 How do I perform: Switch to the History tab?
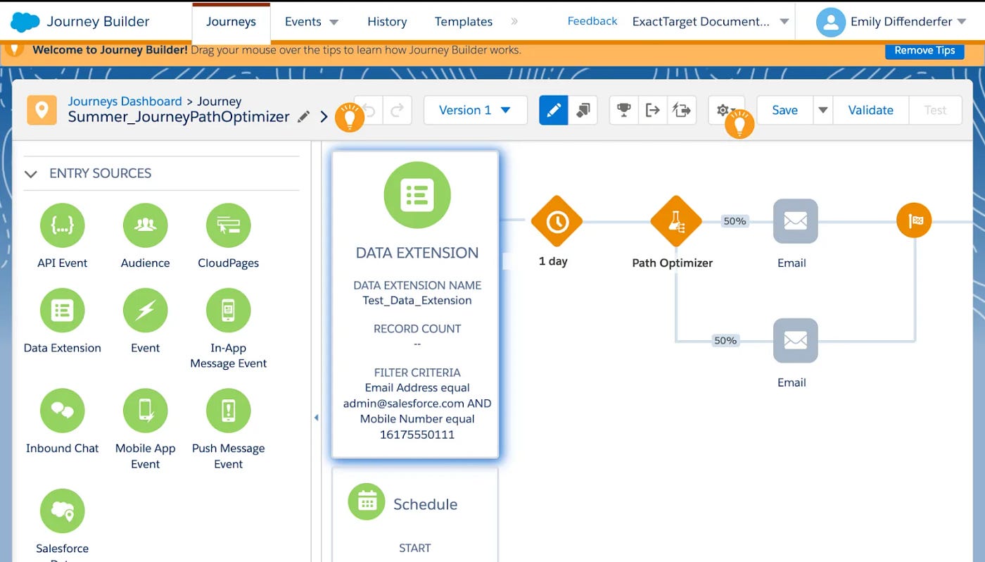tap(387, 22)
